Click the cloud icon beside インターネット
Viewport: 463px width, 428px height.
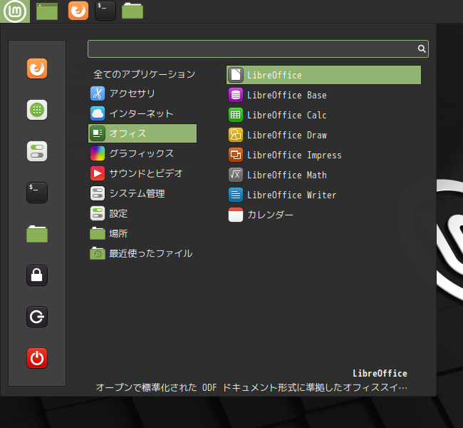tap(98, 113)
